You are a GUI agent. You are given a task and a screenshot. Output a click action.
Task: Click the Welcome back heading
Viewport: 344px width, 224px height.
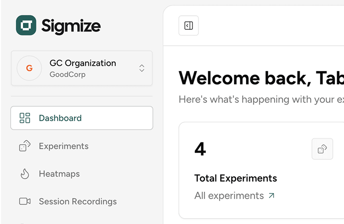(x=261, y=78)
